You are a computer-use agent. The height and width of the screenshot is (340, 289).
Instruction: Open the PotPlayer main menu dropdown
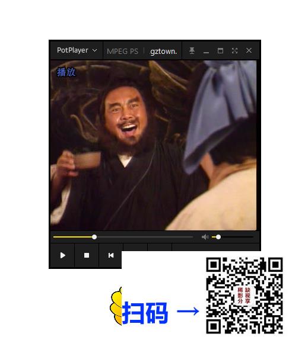pyautogui.click(x=77, y=50)
